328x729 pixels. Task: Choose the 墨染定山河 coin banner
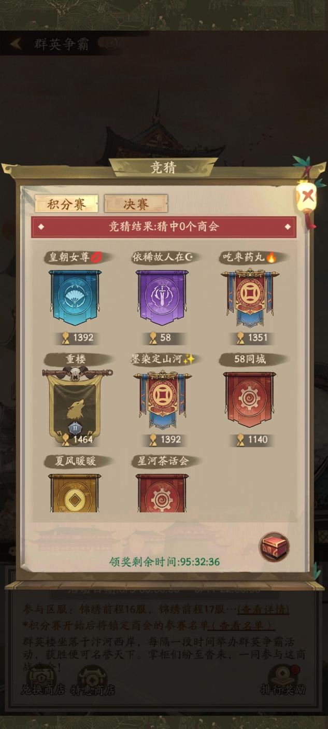click(163, 399)
